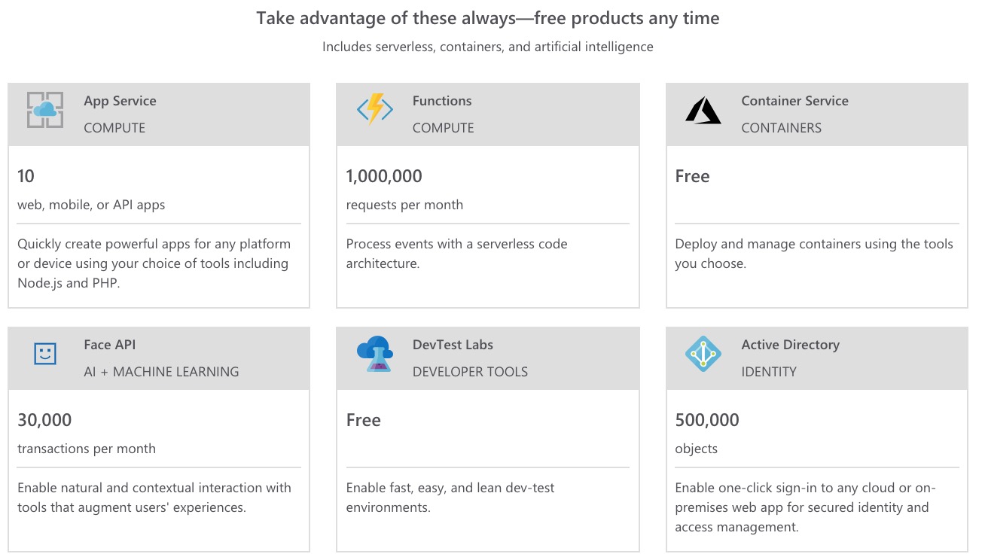The height and width of the screenshot is (557, 982).
Task: Open the Face API product title
Action: point(110,345)
